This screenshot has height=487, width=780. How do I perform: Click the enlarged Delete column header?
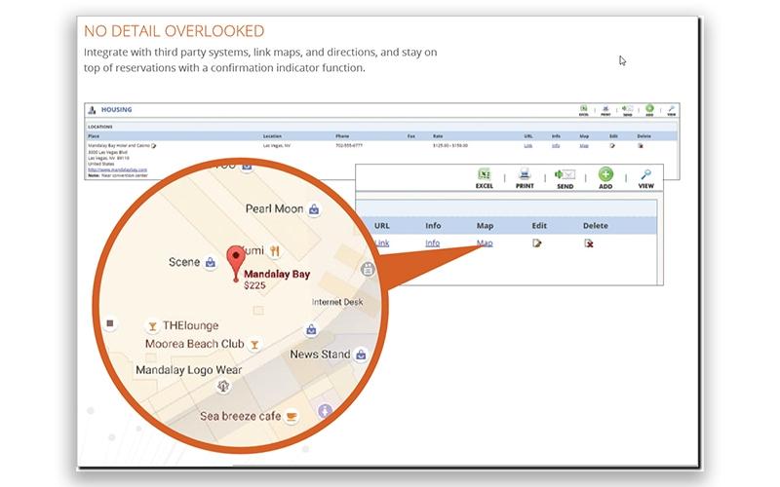tap(596, 226)
